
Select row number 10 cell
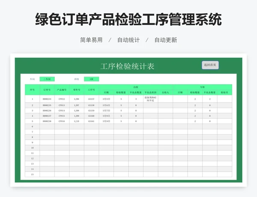click(x=32, y=148)
